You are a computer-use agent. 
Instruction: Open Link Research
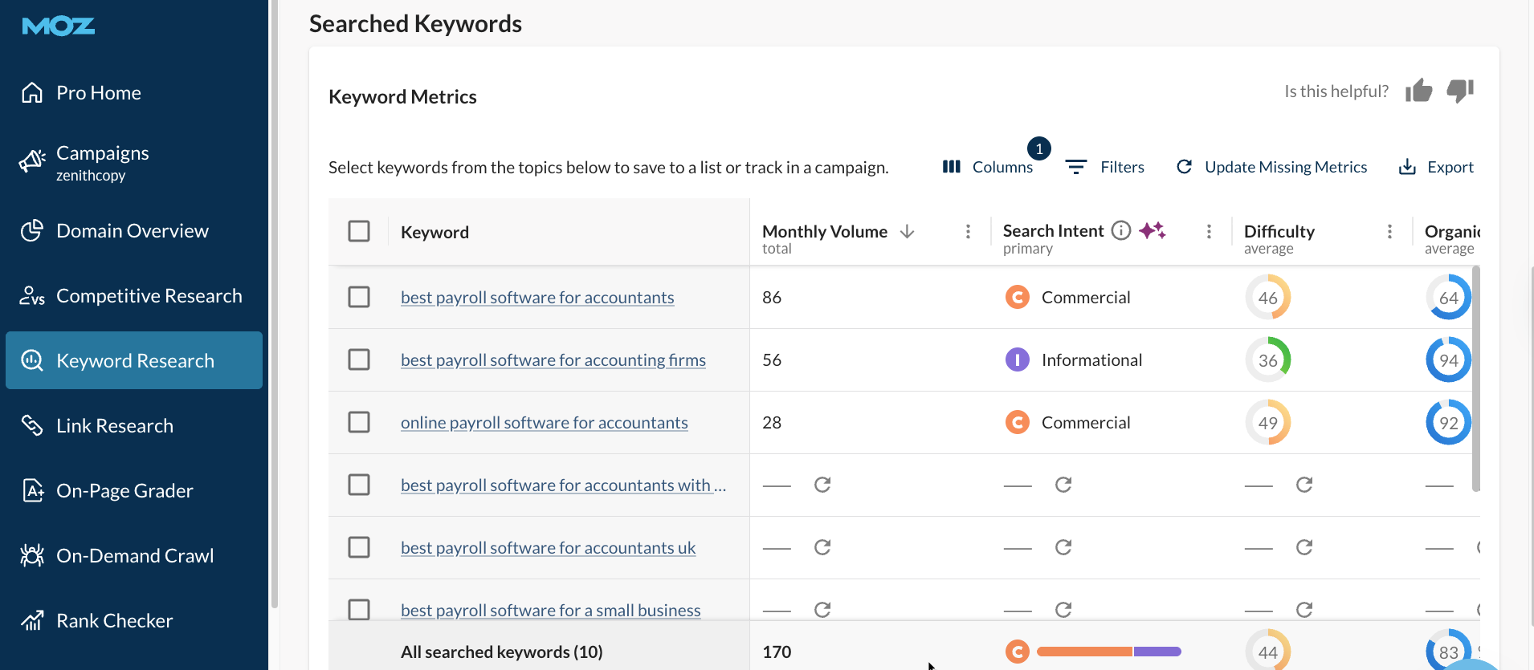point(134,425)
